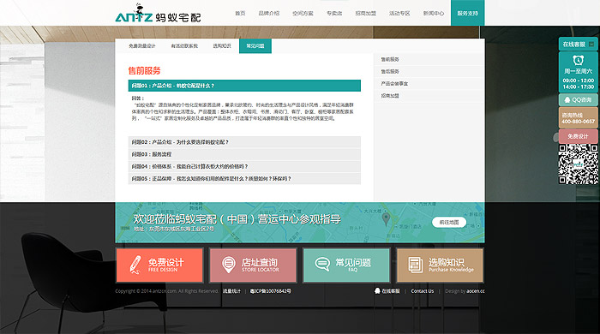This screenshot has height=334, width=600.
Task: Open the 首页 home menu item
Action: tap(240, 14)
